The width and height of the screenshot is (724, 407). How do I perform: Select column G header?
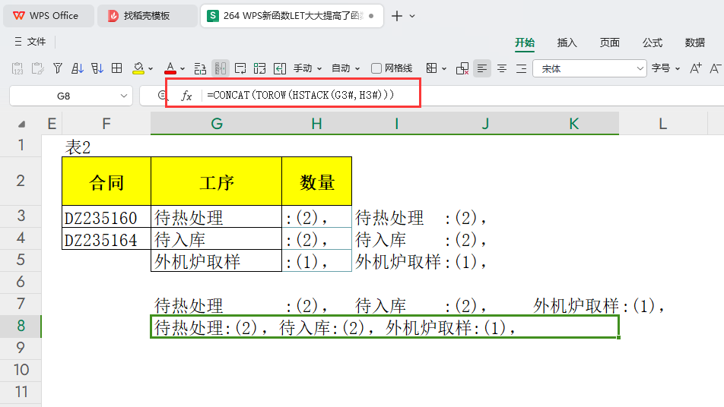click(x=217, y=124)
